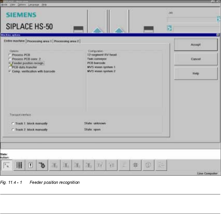Open the Help menu in the menu bar
The width and height of the screenshot is (221, 214).
(44, 5)
